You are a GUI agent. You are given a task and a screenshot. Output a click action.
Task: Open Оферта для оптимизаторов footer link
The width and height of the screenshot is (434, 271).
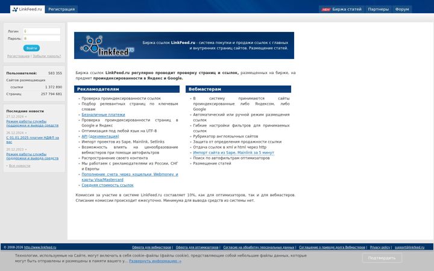197,248
